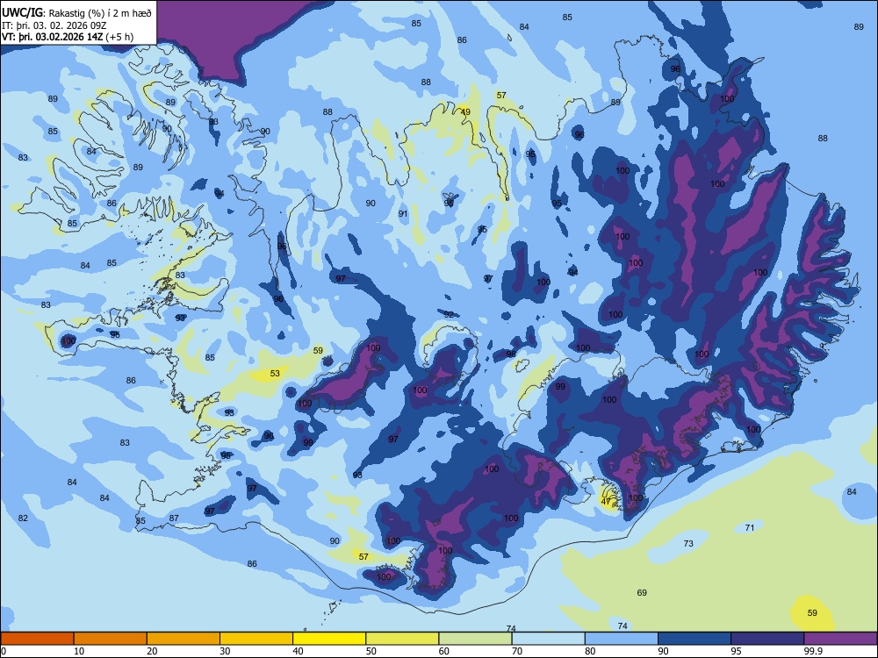This screenshot has height=658, width=878.
Task: Click the purple above-99.9 legend swatch
Action: 840,639
